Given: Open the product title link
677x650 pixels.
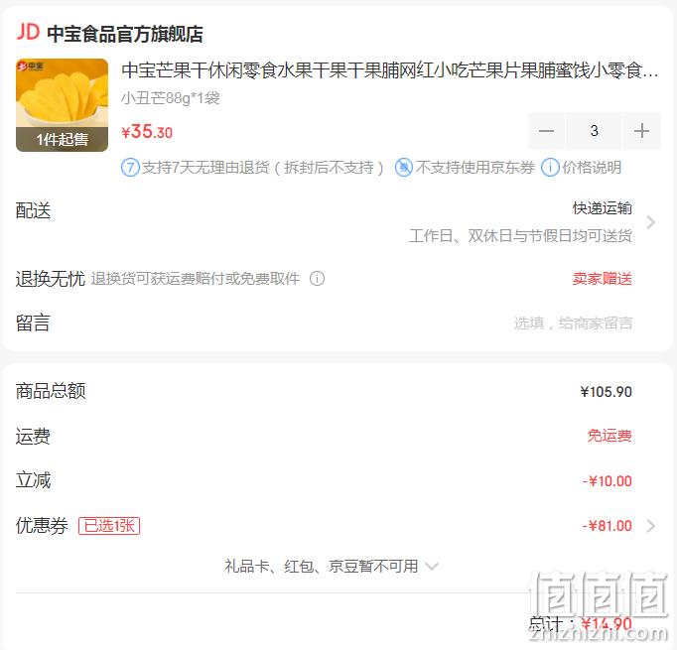Looking at the screenshot, I should (389, 70).
